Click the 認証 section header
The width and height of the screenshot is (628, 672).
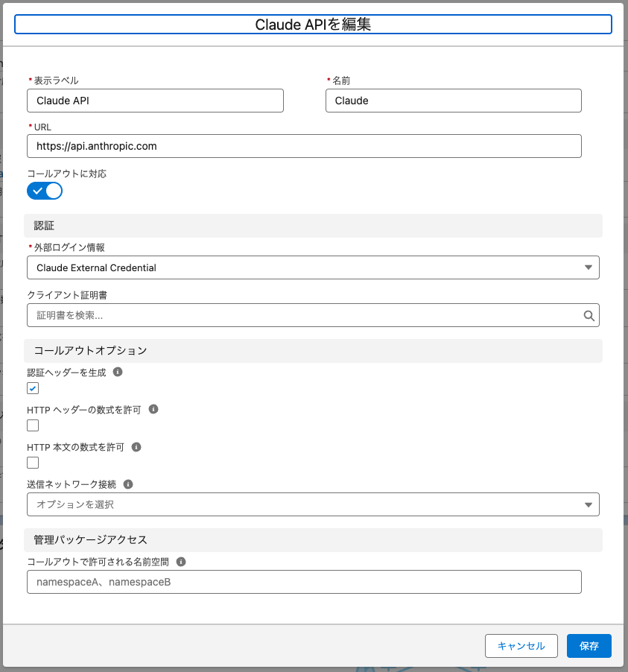314,226
